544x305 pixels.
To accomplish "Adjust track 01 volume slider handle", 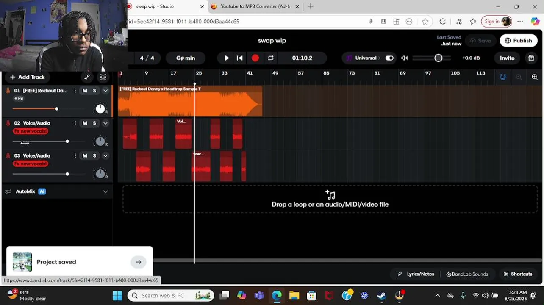I will click(56, 109).
